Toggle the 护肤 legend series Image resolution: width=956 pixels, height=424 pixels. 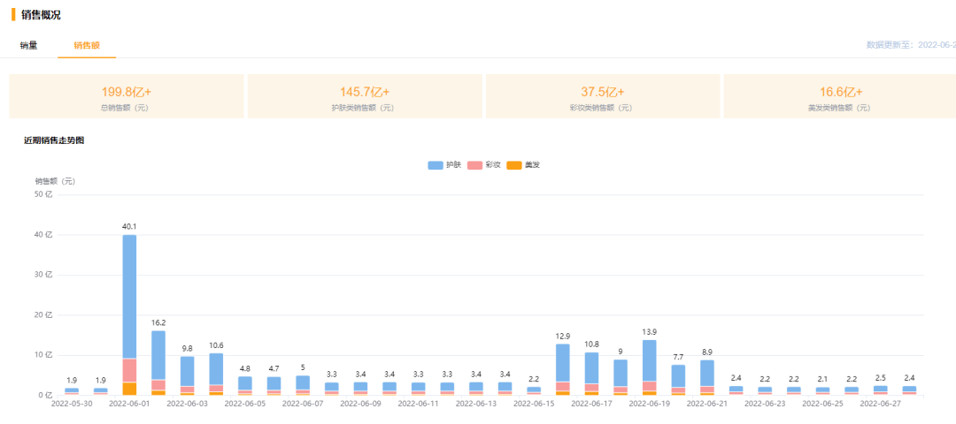(x=444, y=165)
